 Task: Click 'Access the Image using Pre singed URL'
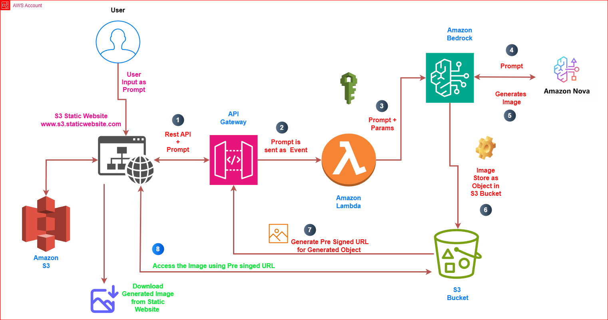(214, 266)
